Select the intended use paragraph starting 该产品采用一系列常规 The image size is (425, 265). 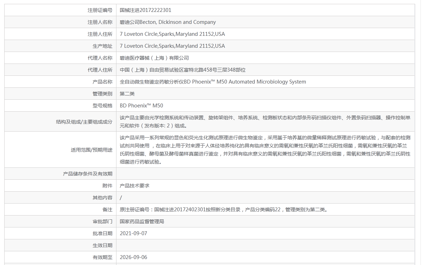pyautogui.click(x=265, y=150)
